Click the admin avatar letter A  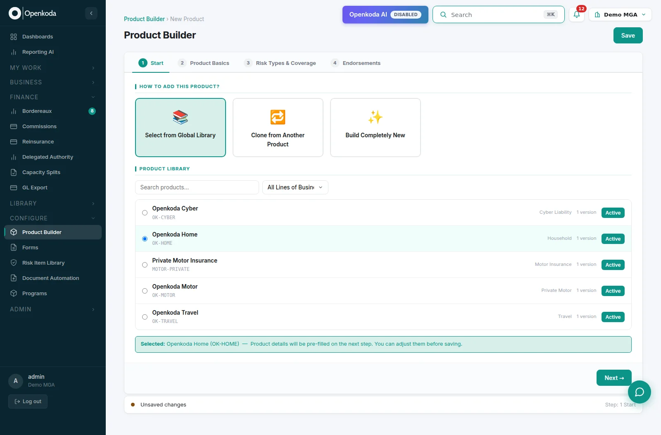(x=16, y=381)
